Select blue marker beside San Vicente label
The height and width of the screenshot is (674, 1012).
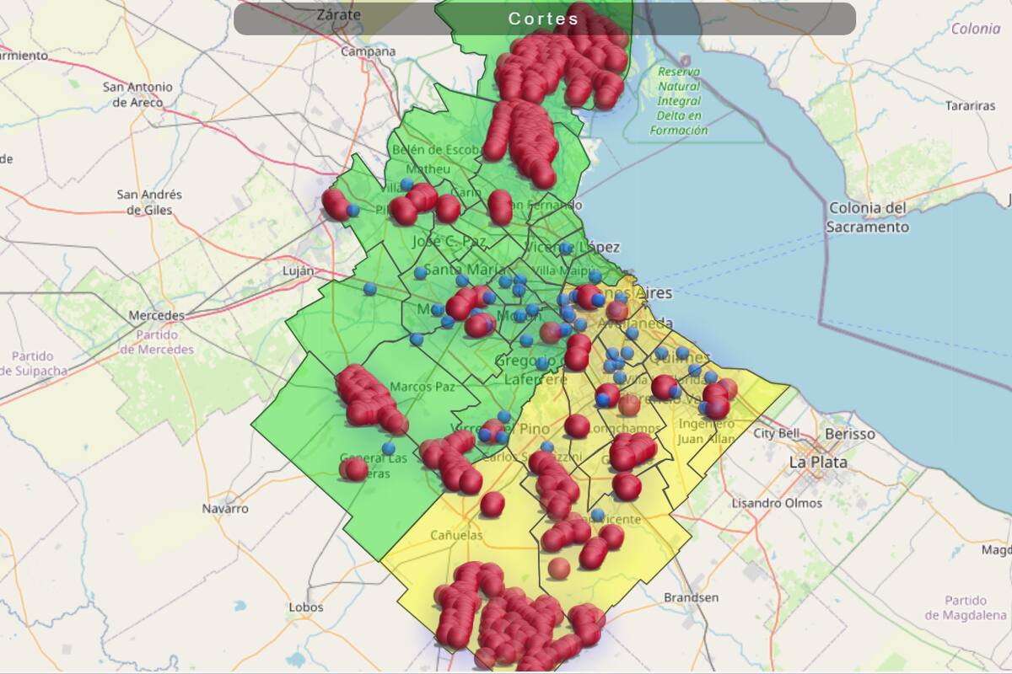point(597,515)
